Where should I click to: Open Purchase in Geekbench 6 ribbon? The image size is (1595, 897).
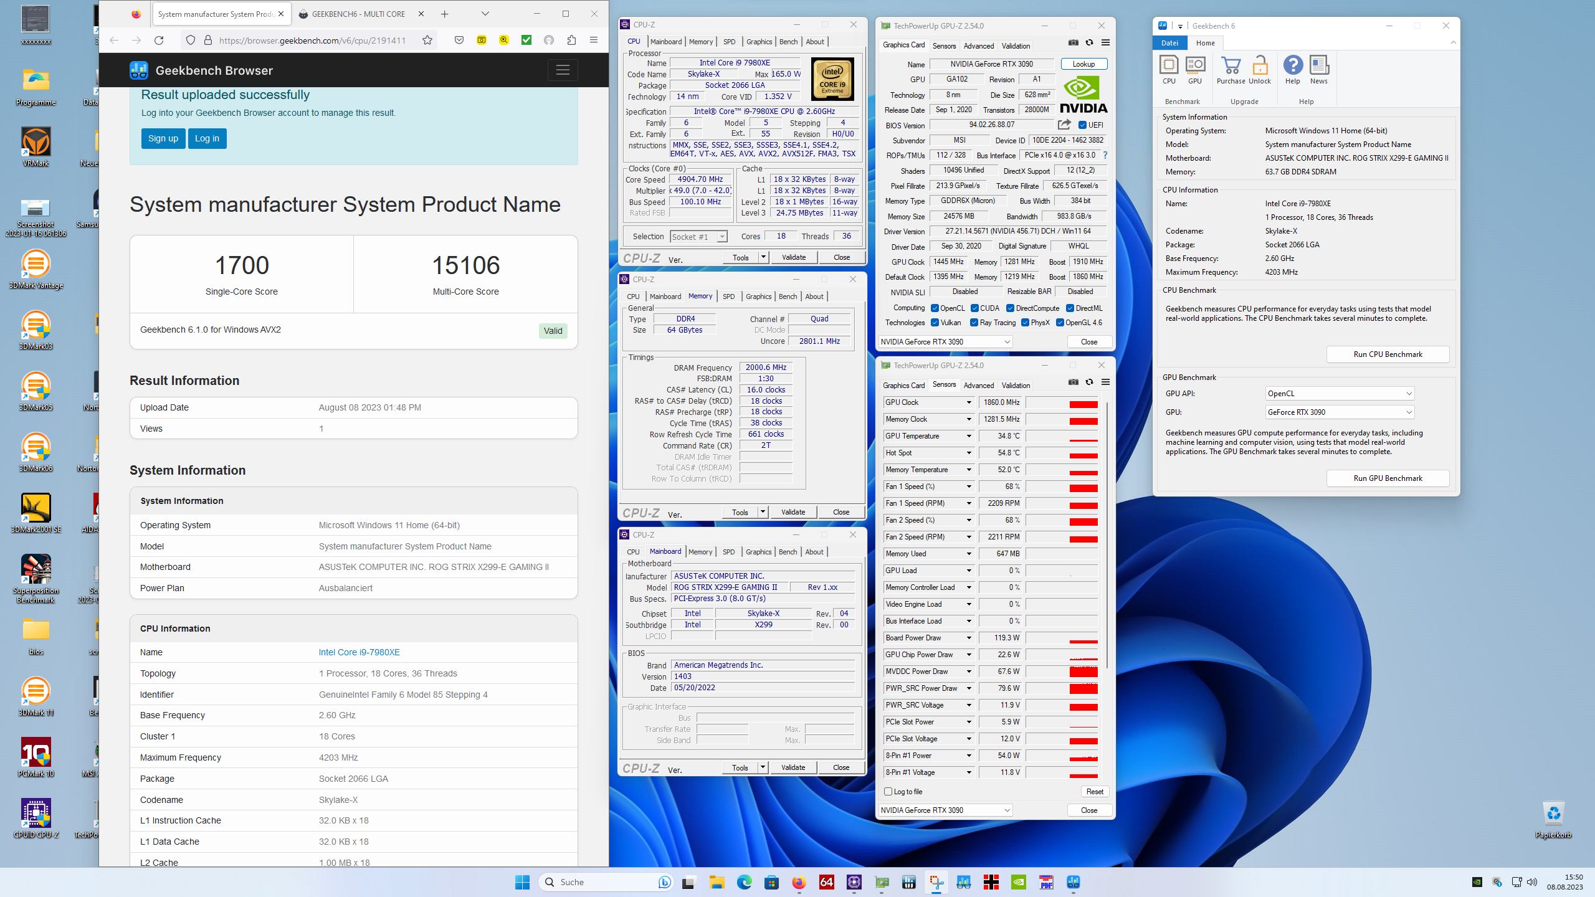1231,69
